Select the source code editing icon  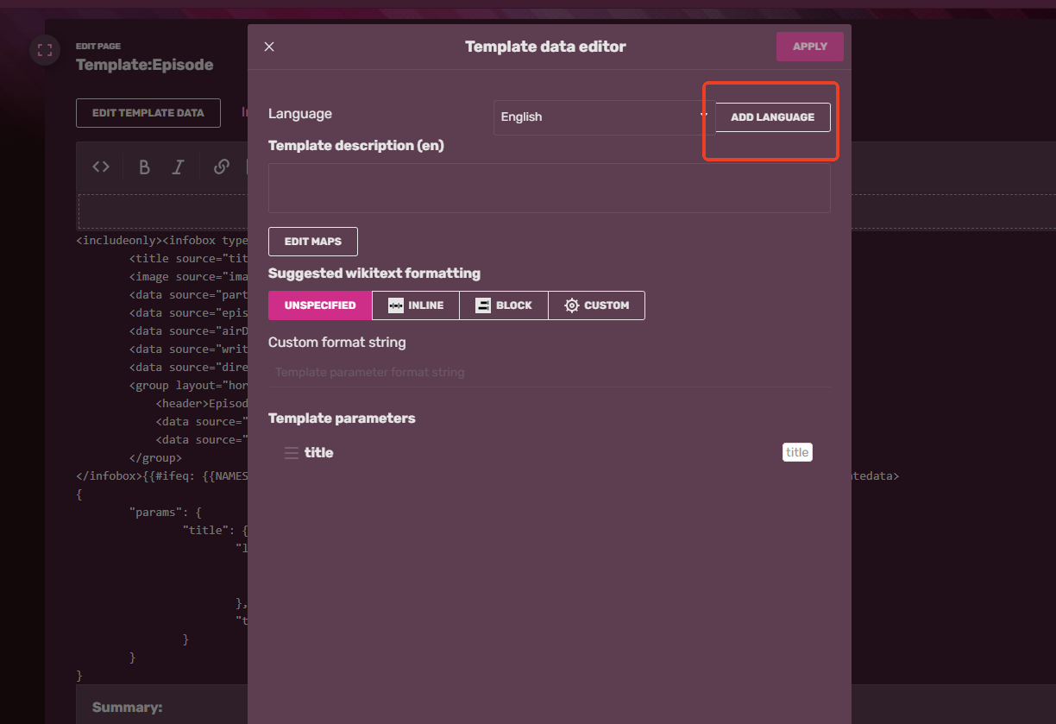pyautogui.click(x=100, y=166)
